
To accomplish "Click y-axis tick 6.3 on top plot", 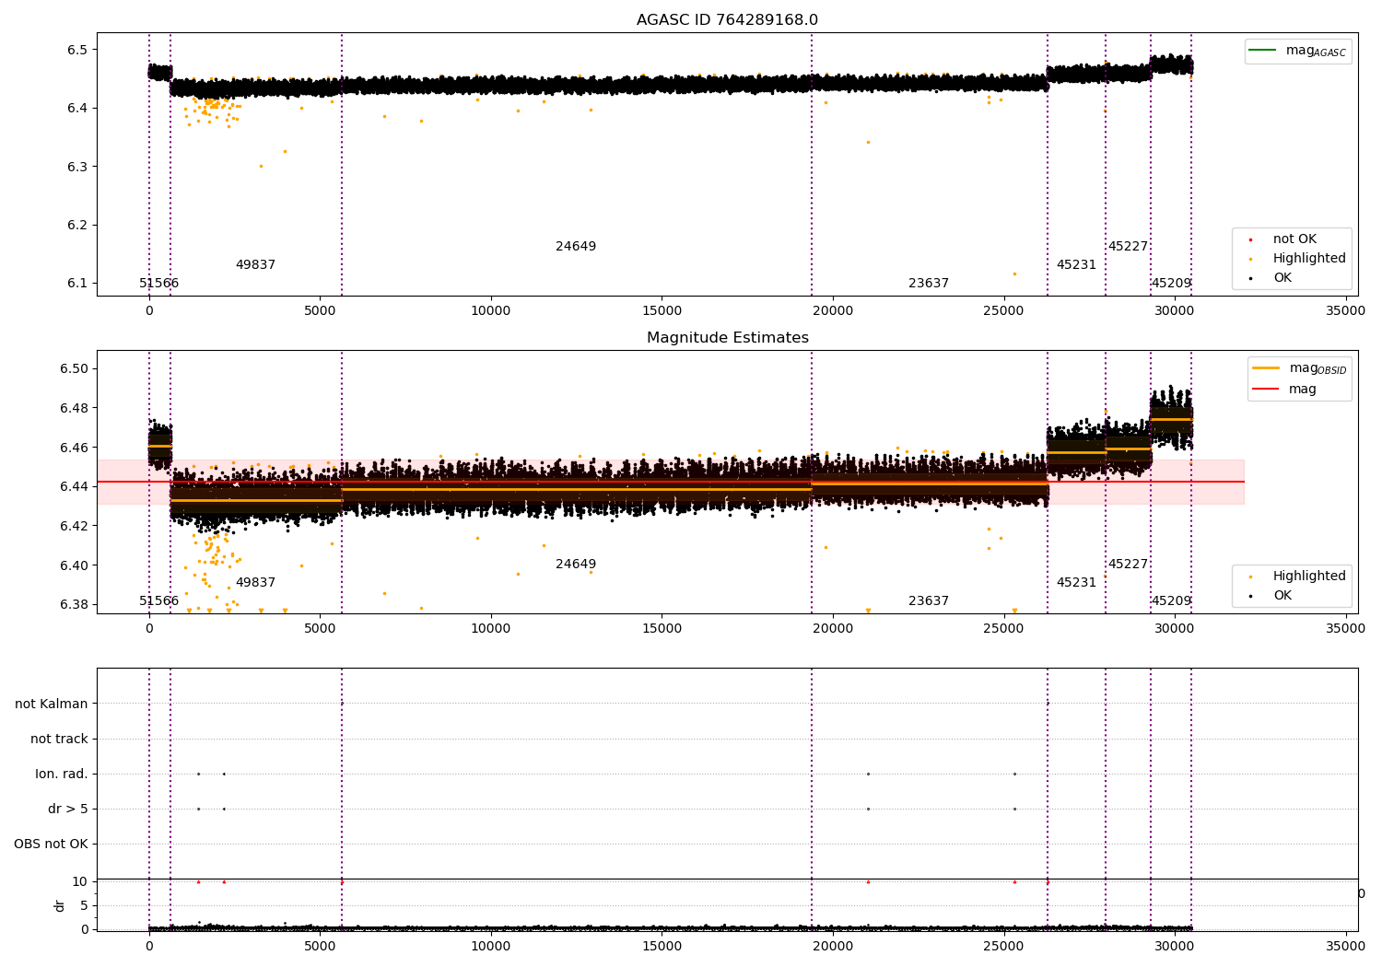I will click(77, 167).
